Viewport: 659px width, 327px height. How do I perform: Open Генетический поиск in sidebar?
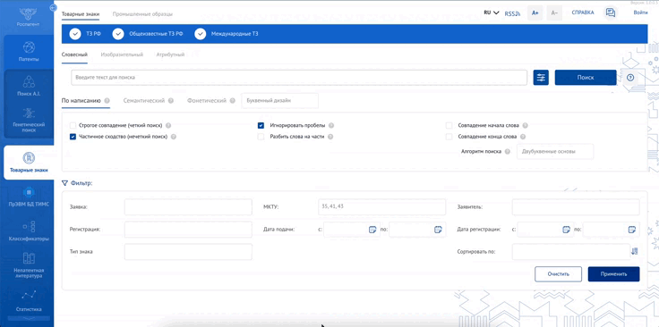coord(29,121)
